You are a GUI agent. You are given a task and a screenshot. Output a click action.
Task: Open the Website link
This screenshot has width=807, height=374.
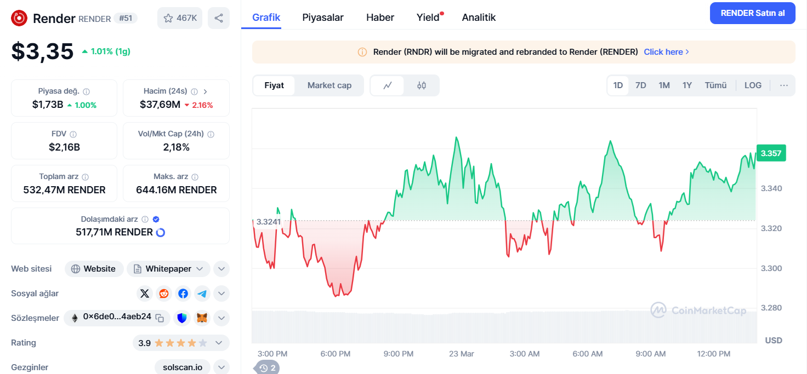point(94,269)
